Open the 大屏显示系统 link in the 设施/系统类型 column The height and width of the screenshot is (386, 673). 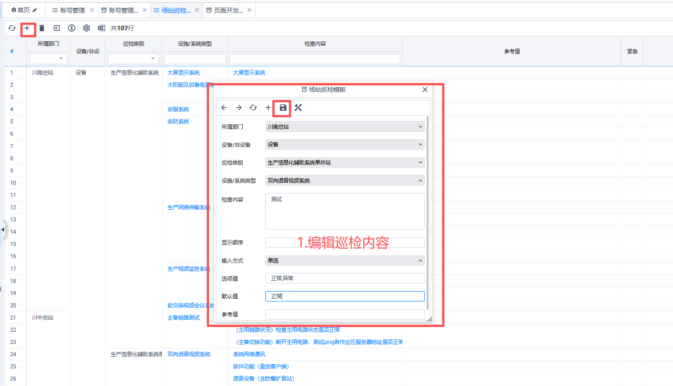[x=184, y=73]
